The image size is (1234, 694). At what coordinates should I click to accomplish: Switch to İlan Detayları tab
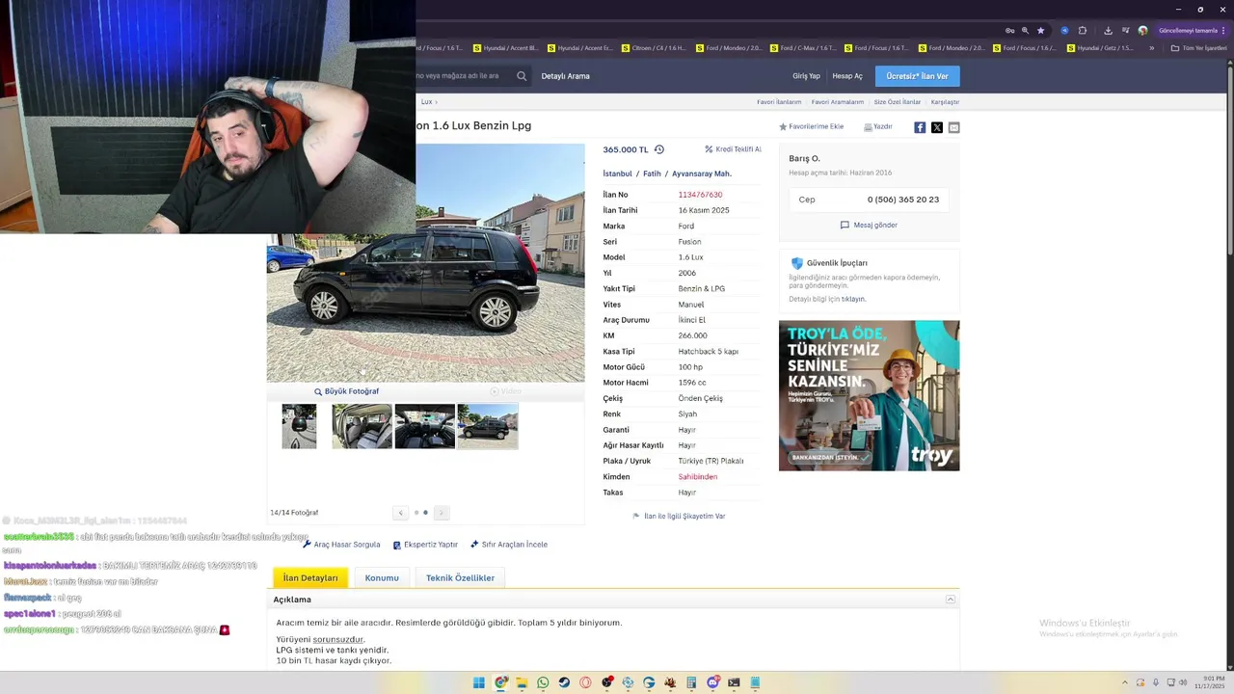tap(310, 577)
